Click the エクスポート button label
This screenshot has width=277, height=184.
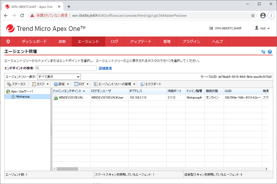pyautogui.click(x=153, y=84)
